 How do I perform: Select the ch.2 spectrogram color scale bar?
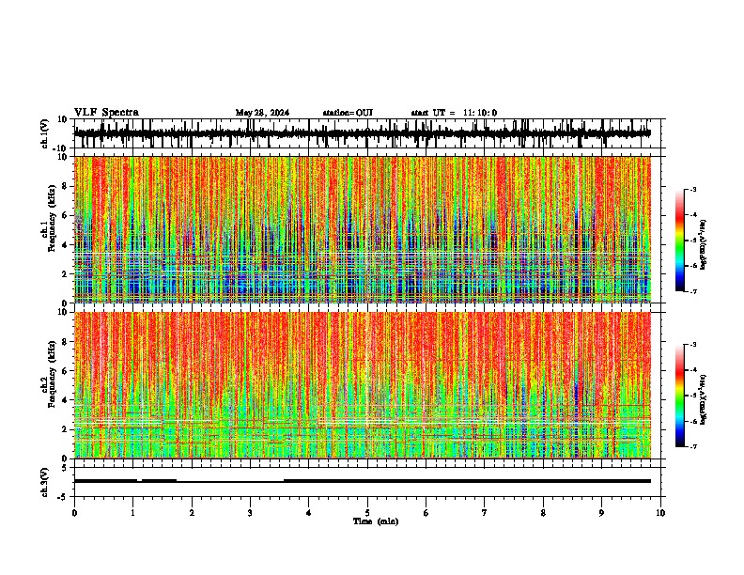(x=680, y=396)
